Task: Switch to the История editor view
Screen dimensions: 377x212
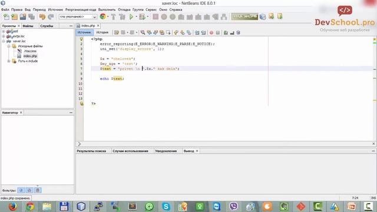Action: click(102, 32)
